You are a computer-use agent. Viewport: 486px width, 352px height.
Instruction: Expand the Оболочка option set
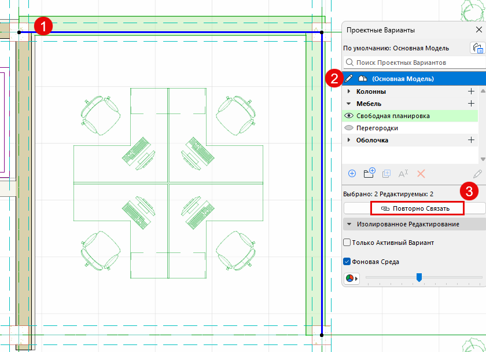(x=349, y=140)
